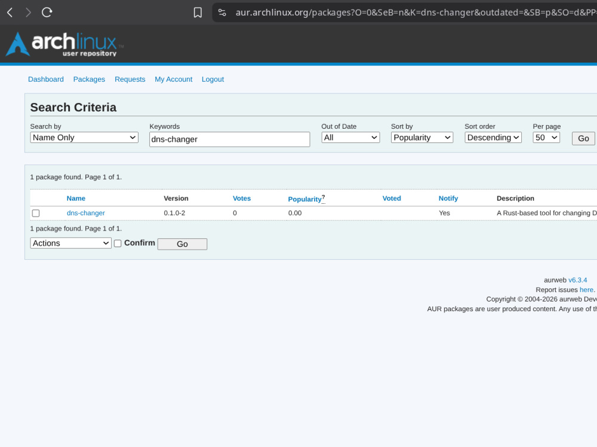
Task: Sort results by Name column
Action: tap(76, 198)
